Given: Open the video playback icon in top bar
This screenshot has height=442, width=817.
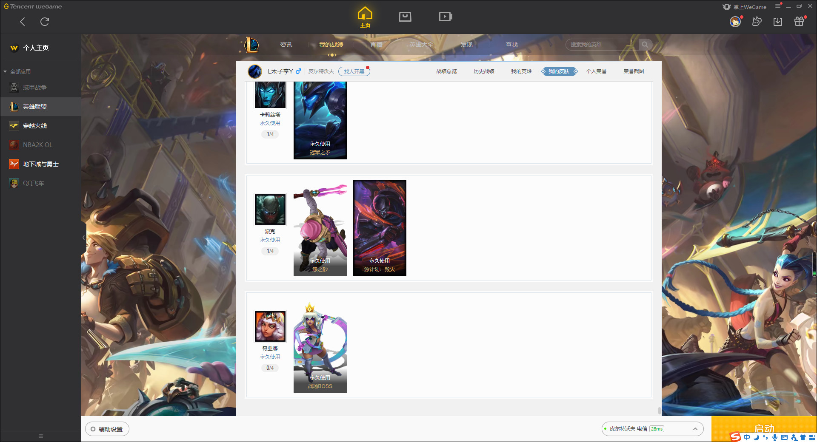Looking at the screenshot, I should coord(446,17).
